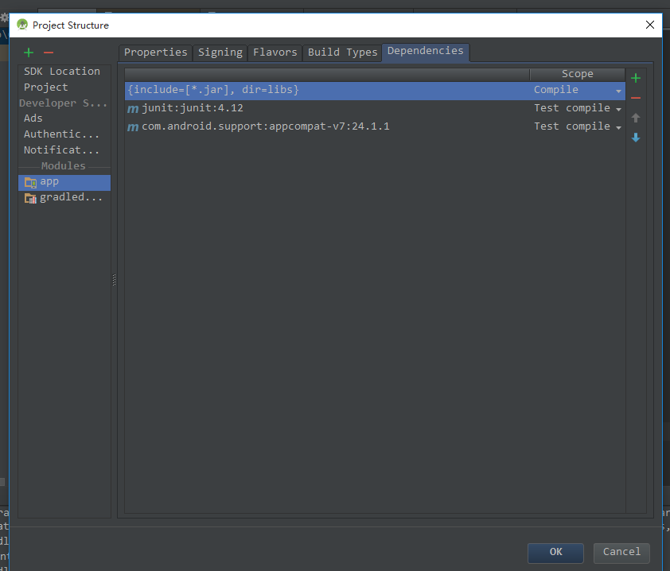Switch to the Properties tab

click(x=155, y=52)
